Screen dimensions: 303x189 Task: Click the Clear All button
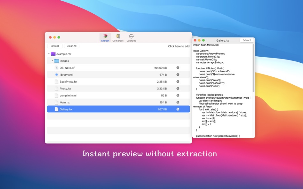(x=71, y=46)
